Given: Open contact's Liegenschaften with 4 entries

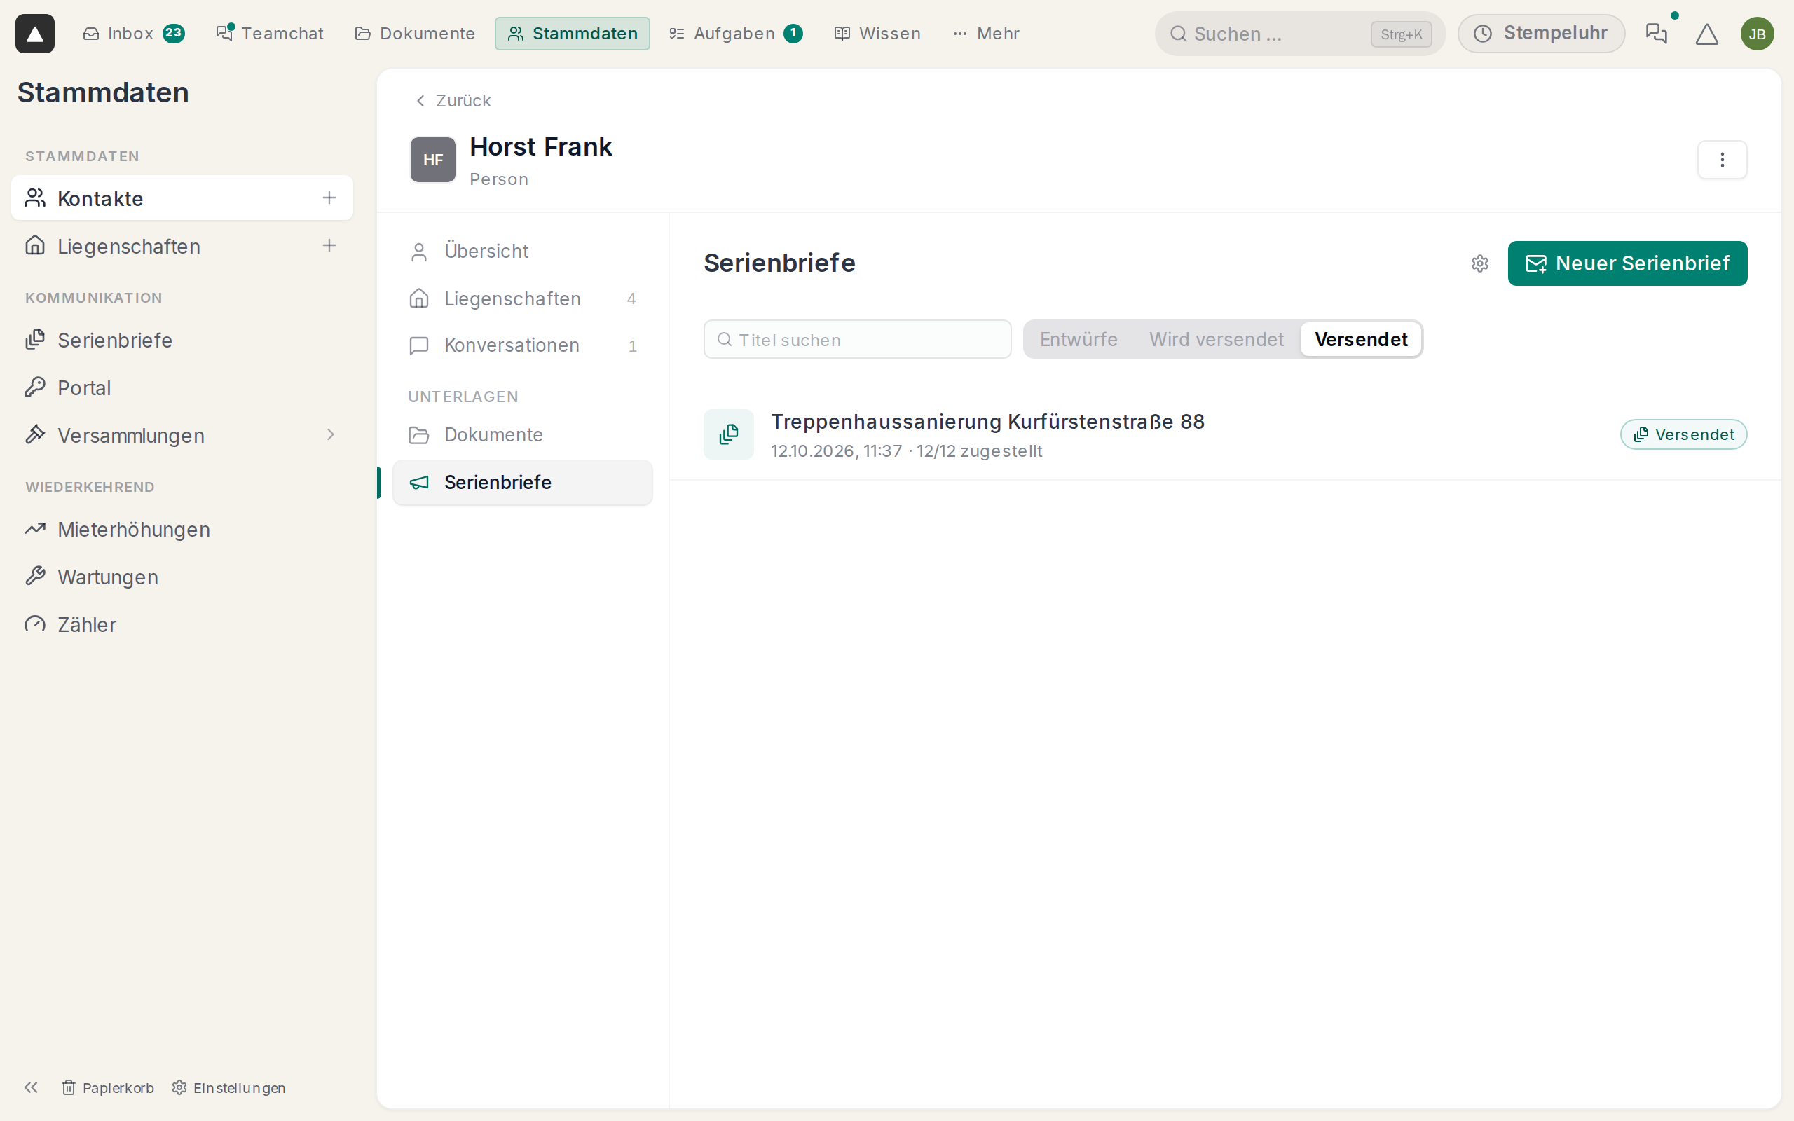Looking at the screenshot, I should [x=523, y=298].
